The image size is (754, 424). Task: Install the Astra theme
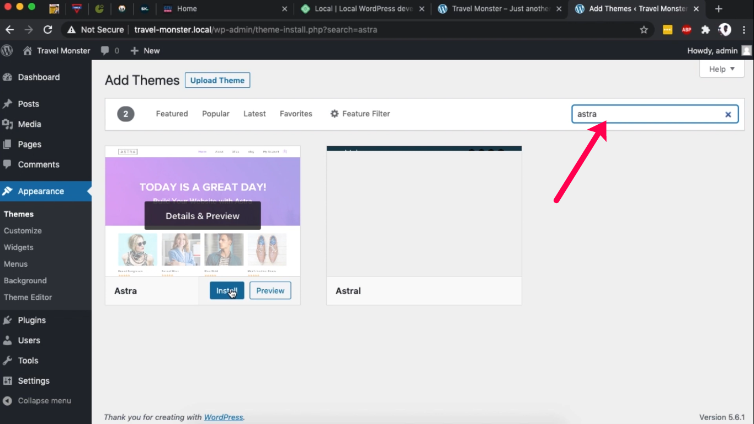[227, 290]
